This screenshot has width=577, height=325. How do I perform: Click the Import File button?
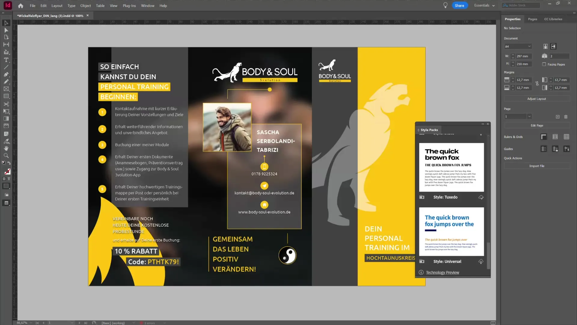pyautogui.click(x=537, y=166)
